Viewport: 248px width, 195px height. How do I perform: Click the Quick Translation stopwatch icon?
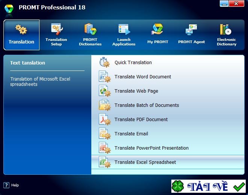click(x=104, y=62)
